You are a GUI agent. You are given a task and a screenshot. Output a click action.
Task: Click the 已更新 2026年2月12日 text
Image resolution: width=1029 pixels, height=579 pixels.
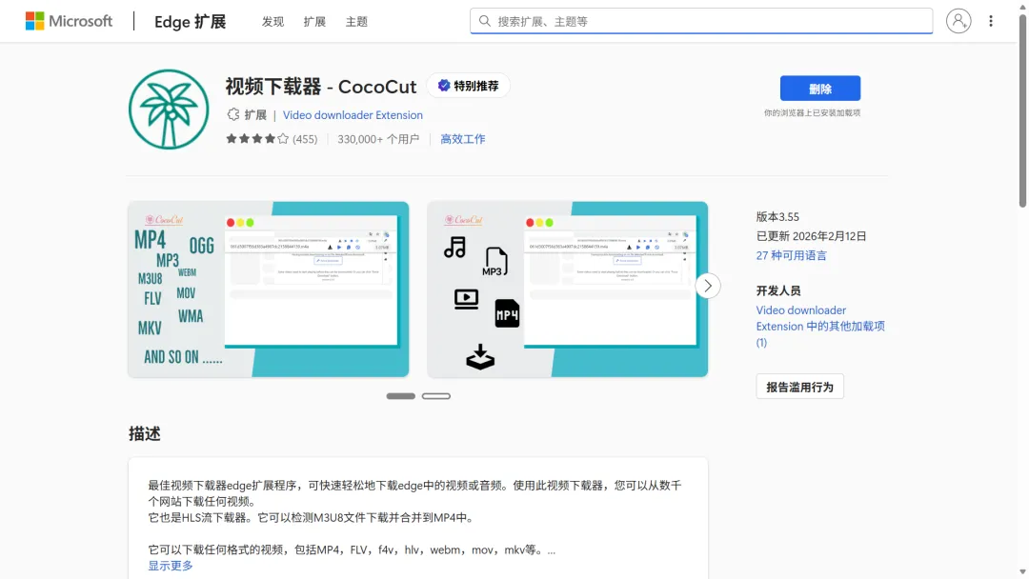(x=811, y=236)
